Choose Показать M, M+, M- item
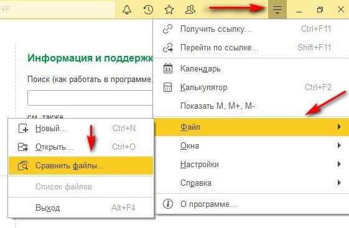The image size is (349, 228). (x=251, y=106)
